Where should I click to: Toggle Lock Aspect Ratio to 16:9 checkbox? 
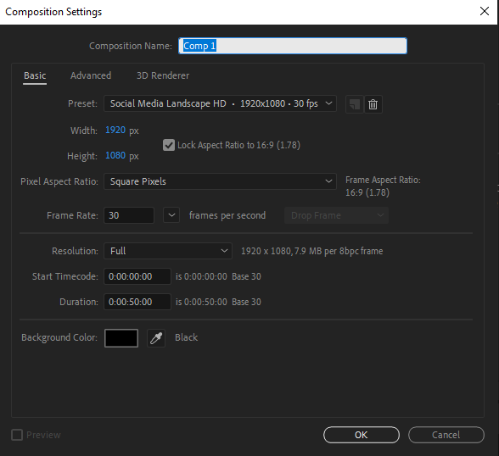click(169, 145)
